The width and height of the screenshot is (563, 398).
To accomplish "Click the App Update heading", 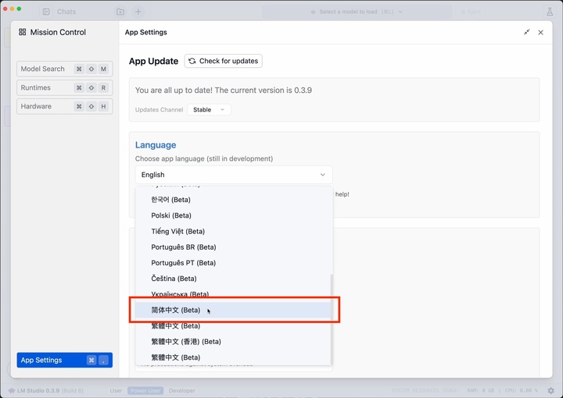I will [x=154, y=61].
